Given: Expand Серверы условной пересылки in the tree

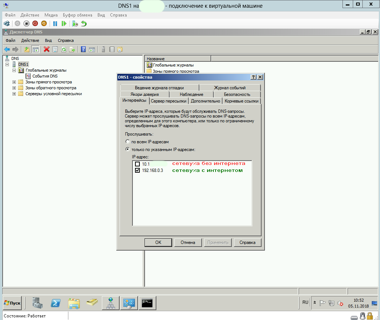Looking at the screenshot, I should 14,94.
